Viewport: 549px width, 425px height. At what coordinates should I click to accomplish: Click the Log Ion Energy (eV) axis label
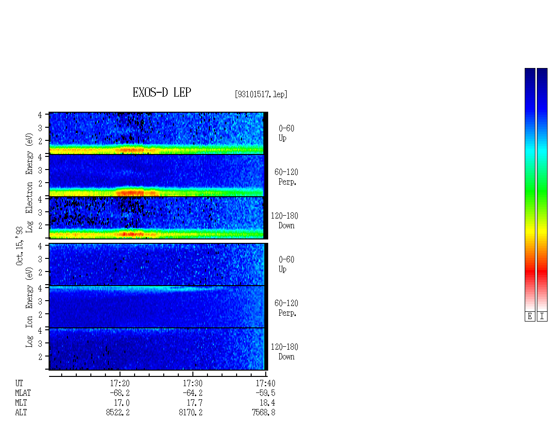[29, 307]
